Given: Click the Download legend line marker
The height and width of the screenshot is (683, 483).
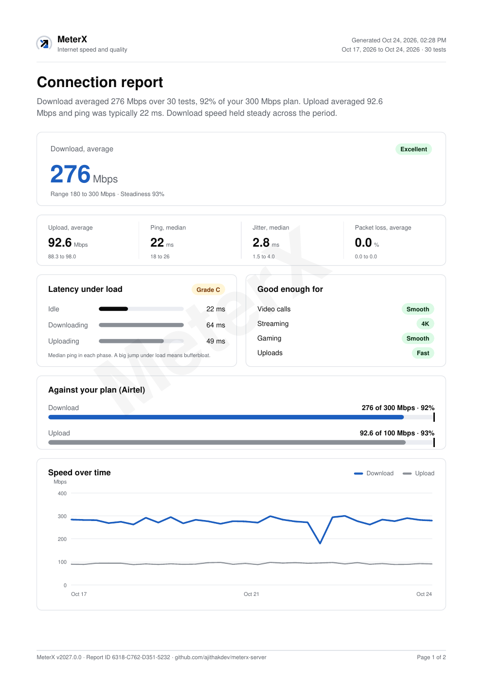Looking at the screenshot, I should pos(358,473).
